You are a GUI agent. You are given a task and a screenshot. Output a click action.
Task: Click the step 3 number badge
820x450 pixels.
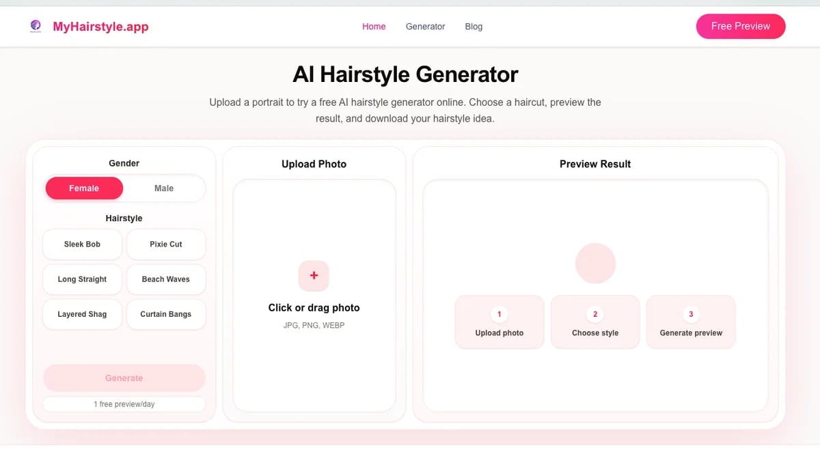click(x=691, y=314)
